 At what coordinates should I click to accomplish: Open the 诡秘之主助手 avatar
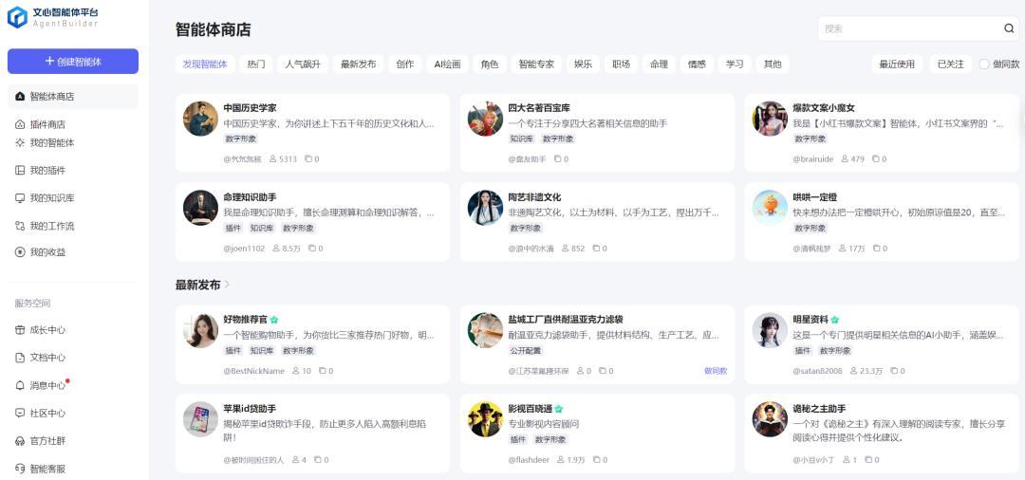point(770,419)
